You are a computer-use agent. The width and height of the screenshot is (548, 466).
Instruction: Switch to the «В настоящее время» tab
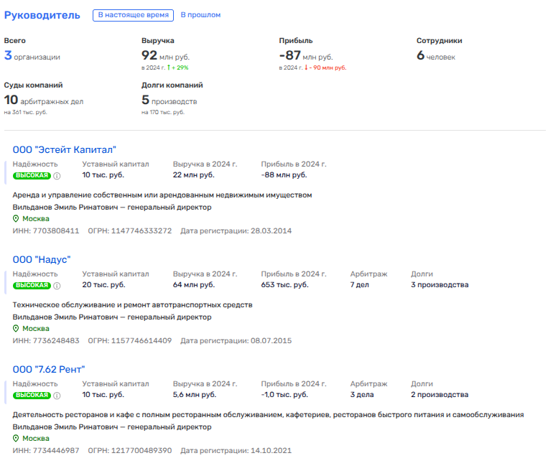tap(133, 15)
